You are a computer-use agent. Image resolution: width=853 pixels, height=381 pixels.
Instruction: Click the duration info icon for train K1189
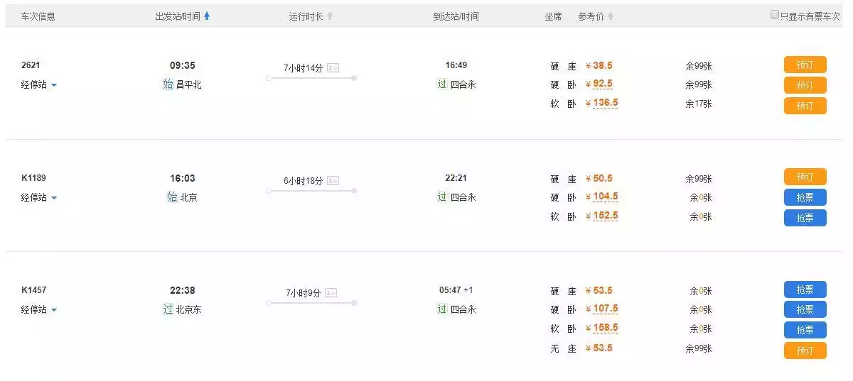tap(333, 181)
